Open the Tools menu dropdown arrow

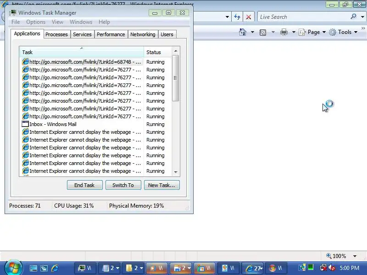[356, 32]
